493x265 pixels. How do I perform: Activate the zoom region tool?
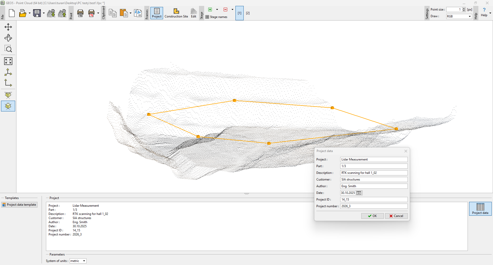pyautogui.click(x=8, y=49)
